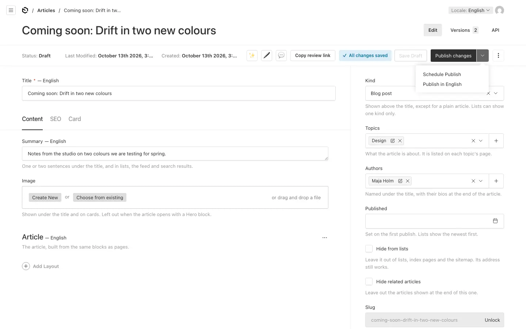Open the comments speech bubble icon
Viewport: 526px width, 329px height.
(x=281, y=56)
